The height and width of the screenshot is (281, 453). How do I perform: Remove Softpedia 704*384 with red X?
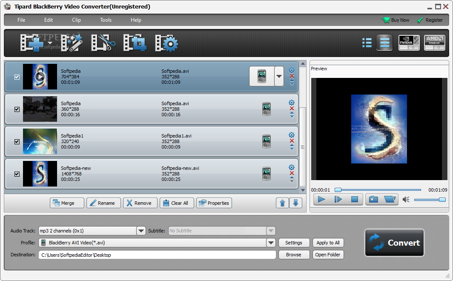pyautogui.click(x=292, y=76)
